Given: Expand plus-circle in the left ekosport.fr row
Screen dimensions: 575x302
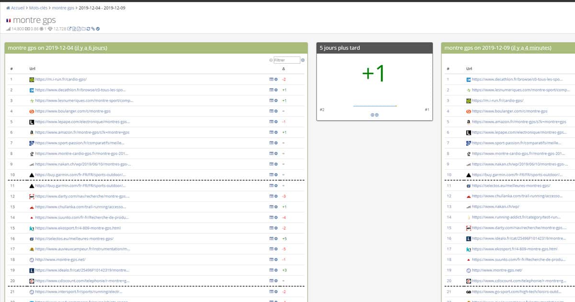Looking at the screenshot, I should pyautogui.click(x=276, y=228).
